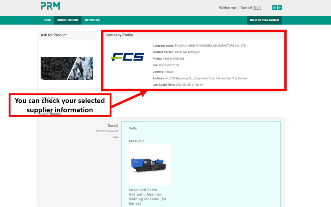Viewport: 331px width, 207px height.
Task: Click the Hello message text
Action: tap(133, 128)
